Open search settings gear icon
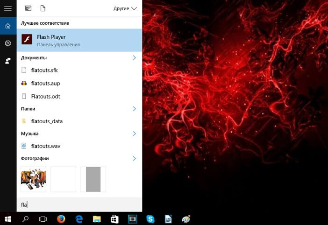Image resolution: width=328 pixels, height=225 pixels. [8, 43]
